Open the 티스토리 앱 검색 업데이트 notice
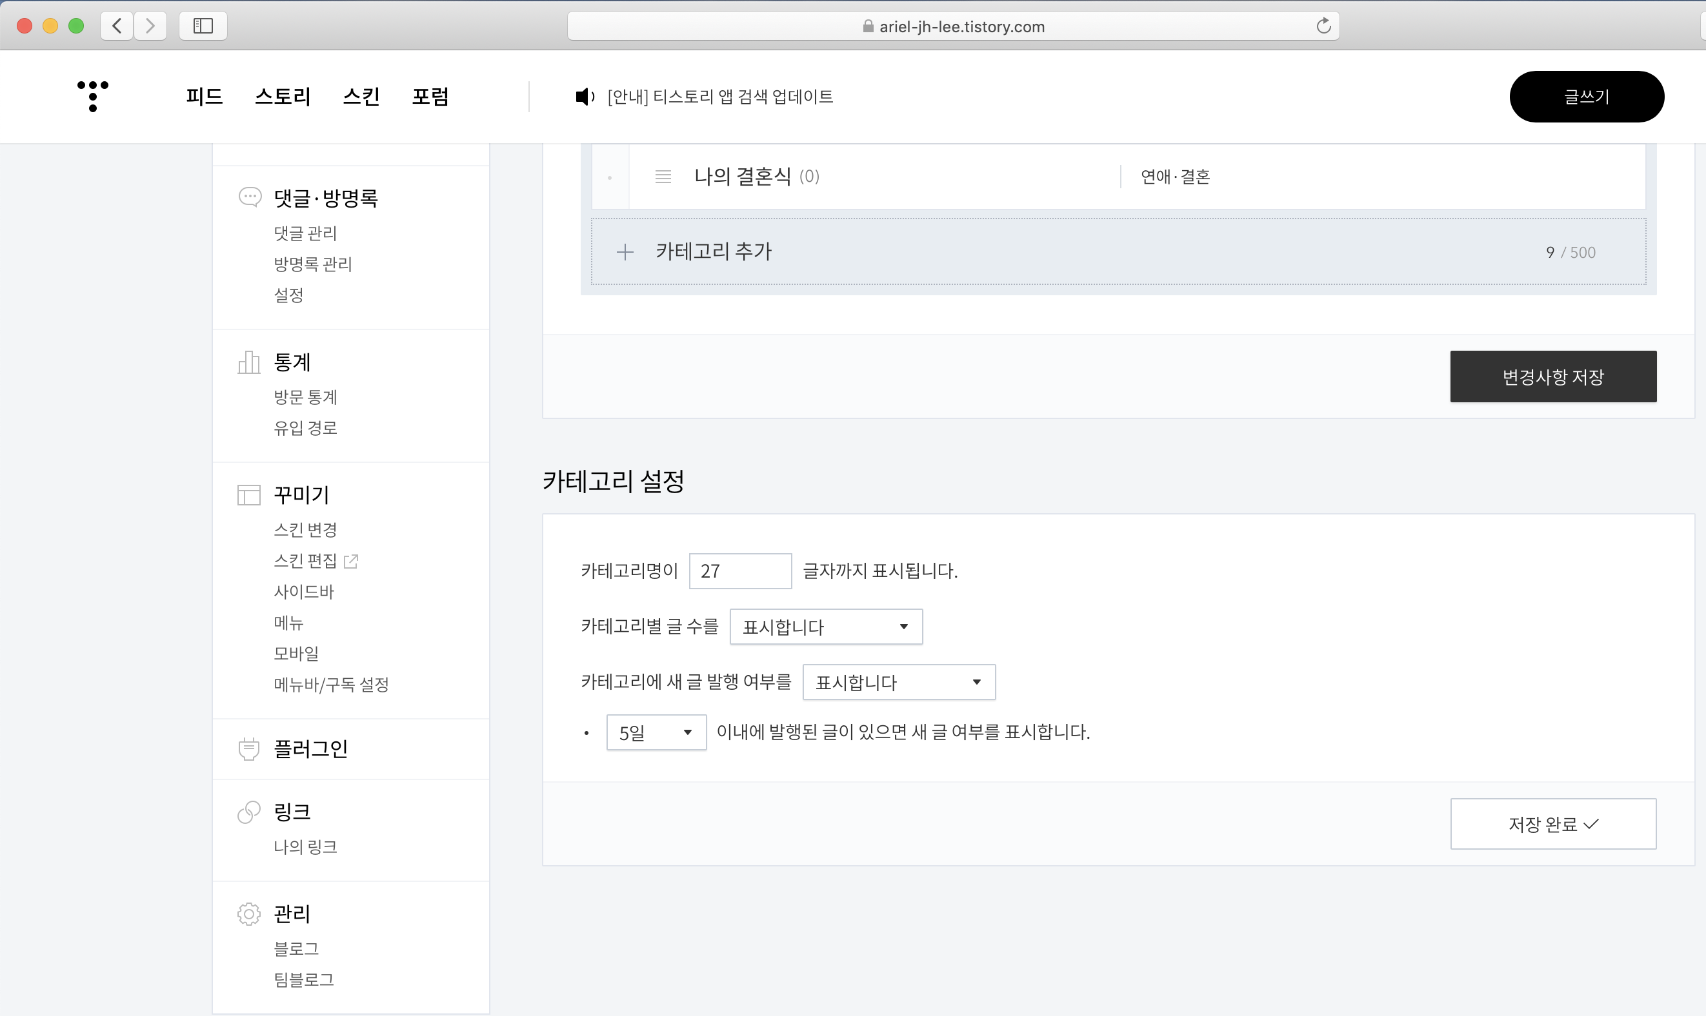 [719, 97]
